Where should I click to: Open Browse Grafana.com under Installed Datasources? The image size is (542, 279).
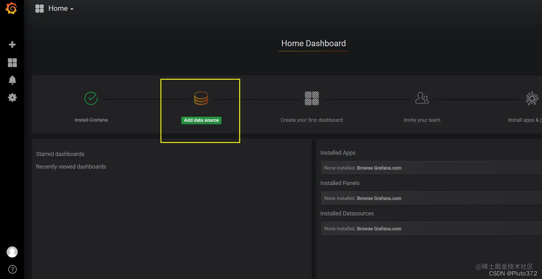379,229
